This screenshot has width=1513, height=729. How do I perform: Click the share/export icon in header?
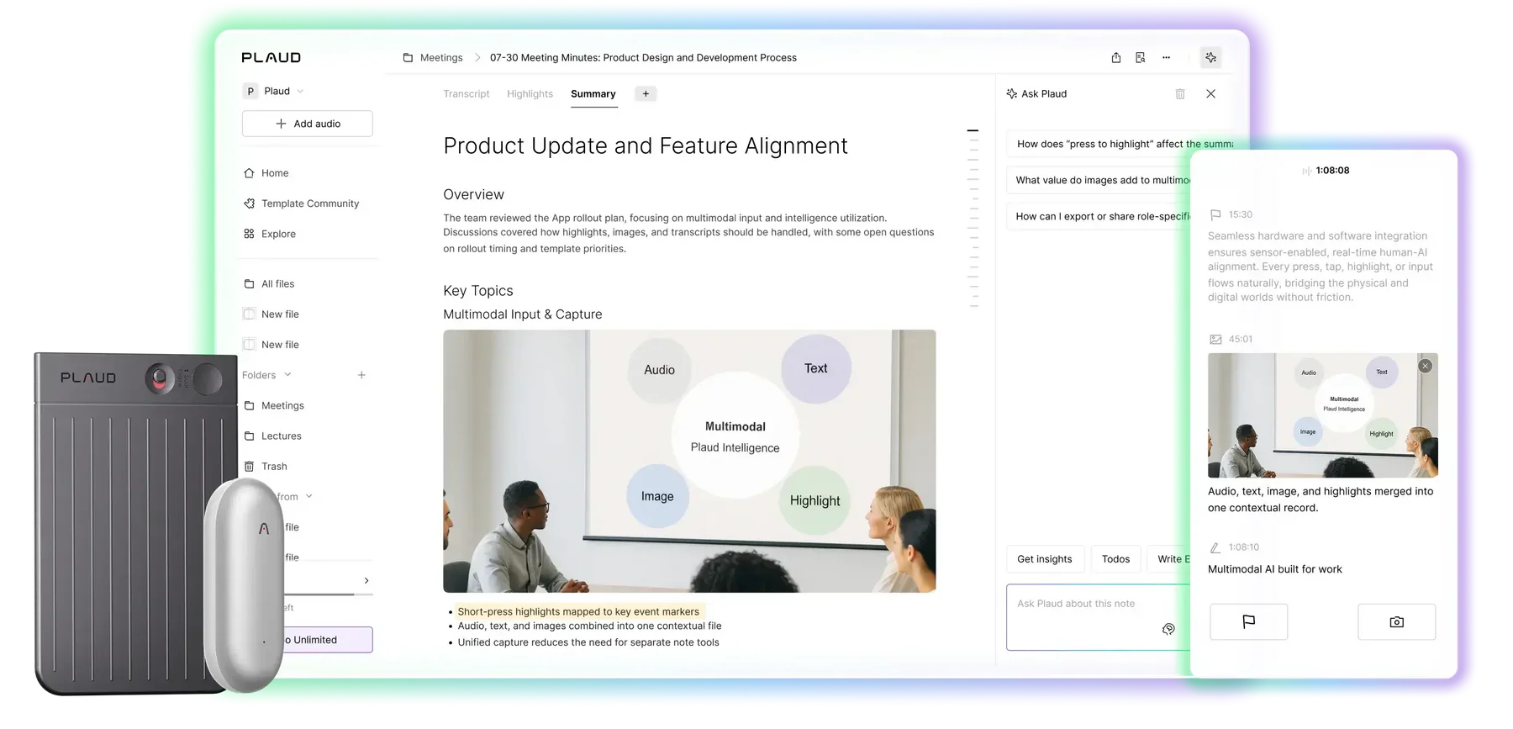click(x=1115, y=58)
